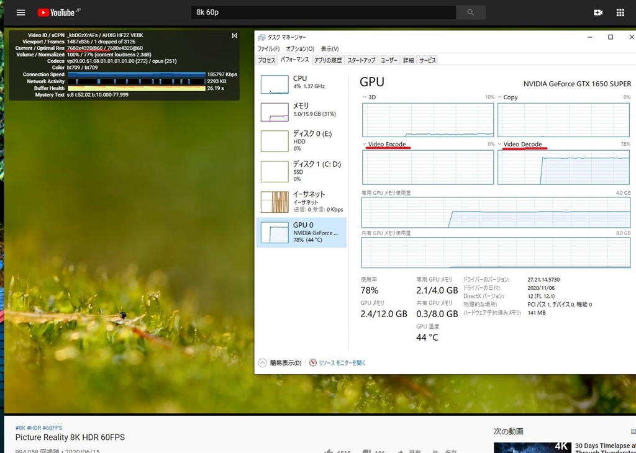Click the Connection Speed bar in stats overlay

click(136, 74)
